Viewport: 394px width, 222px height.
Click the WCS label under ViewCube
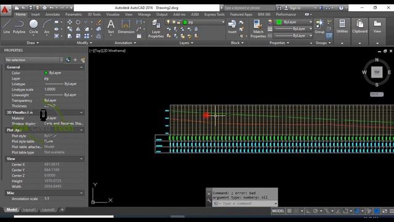[377, 94]
